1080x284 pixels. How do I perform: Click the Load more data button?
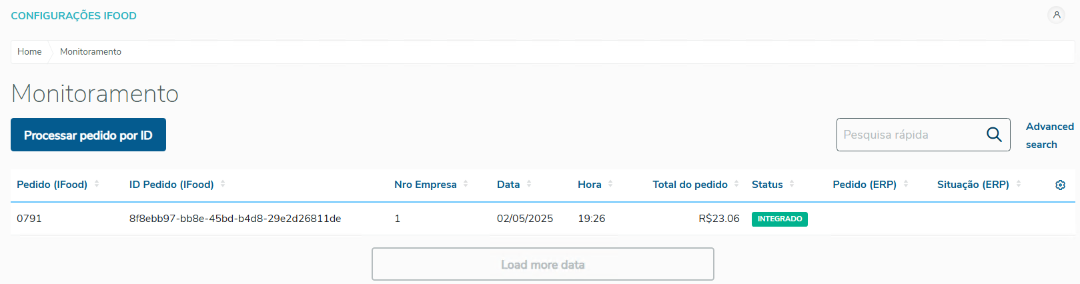point(542,265)
